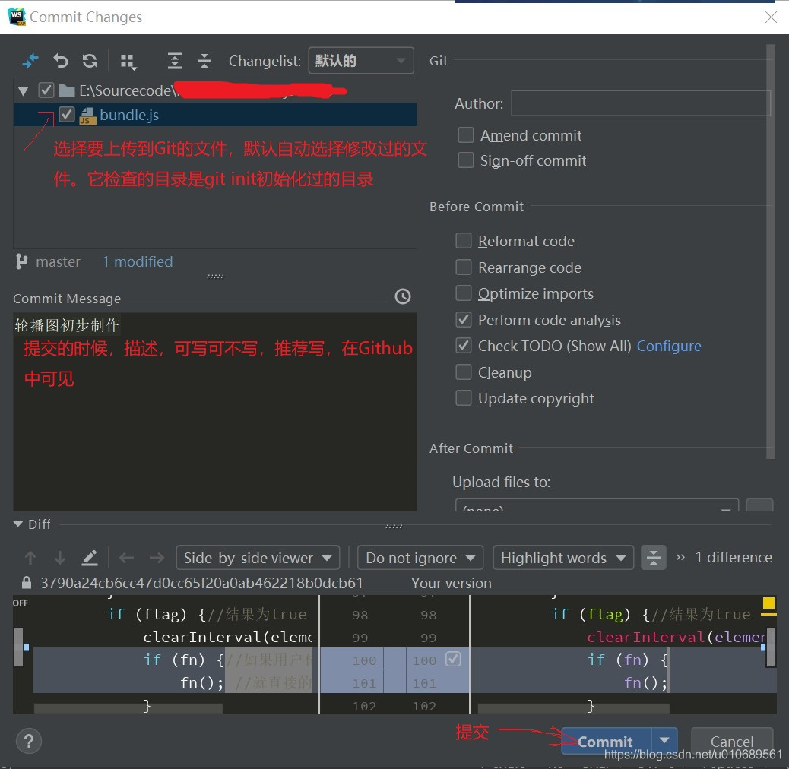The height and width of the screenshot is (769, 789).
Task: Open the Commit button dropdown arrow
Action: [664, 740]
